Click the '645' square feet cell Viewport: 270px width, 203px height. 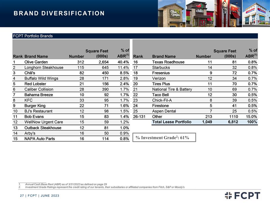coord(105,67)
